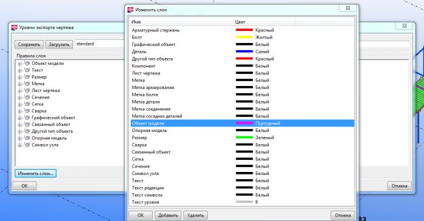Image resolution: width=424 pixels, height=221 pixels.
Task: Click OK in Уровни экспорта чертежа dialog
Action: pyautogui.click(x=25, y=186)
